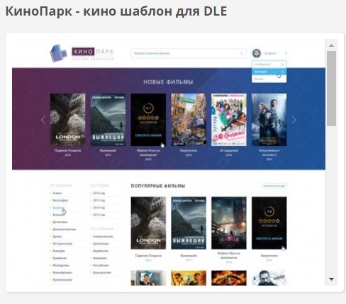
Task: Rate using stars on hovered popular-films poster
Action: click(269, 221)
